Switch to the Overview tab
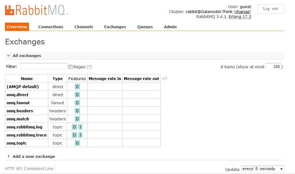This screenshot has width=295, height=174. coord(17,27)
